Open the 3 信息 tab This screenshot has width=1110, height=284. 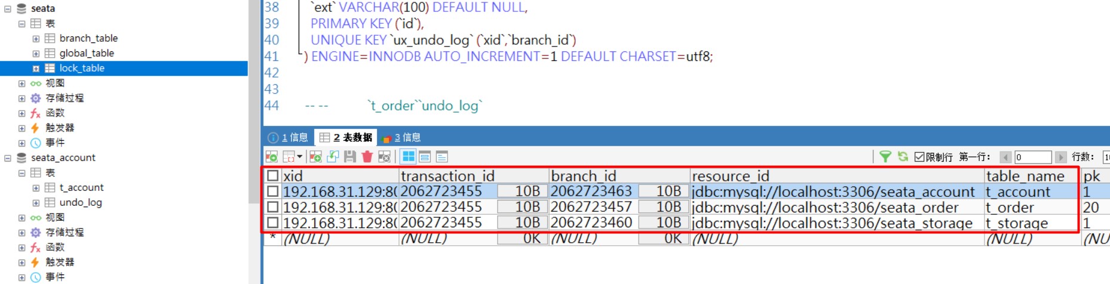(x=401, y=137)
